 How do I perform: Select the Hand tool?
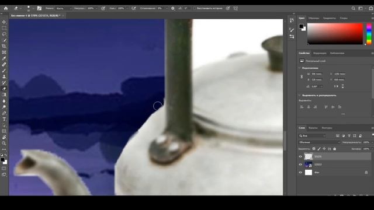(x=4, y=138)
